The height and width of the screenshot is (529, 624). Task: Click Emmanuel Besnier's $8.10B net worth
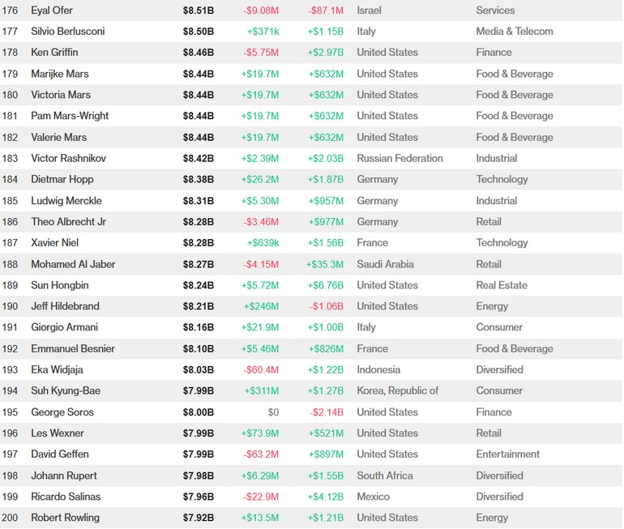click(199, 348)
